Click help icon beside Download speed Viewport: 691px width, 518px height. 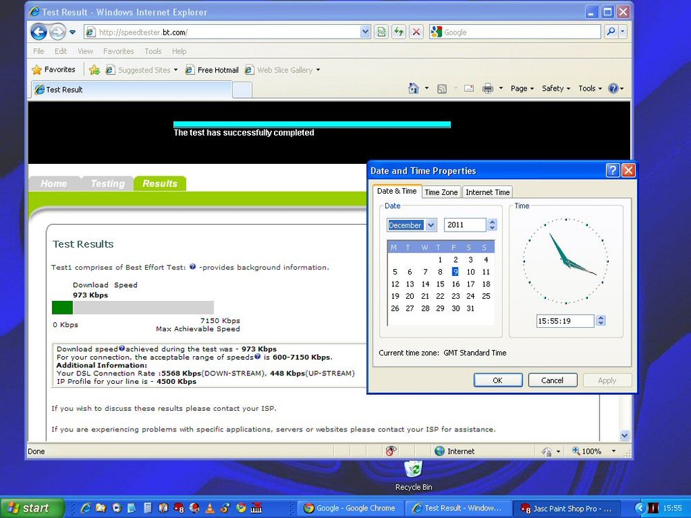coord(122,349)
